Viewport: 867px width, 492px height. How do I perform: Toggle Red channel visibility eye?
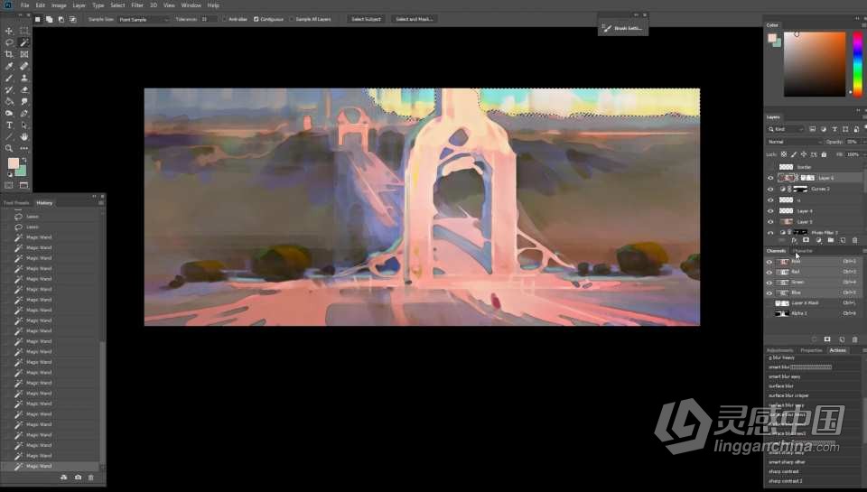(x=769, y=272)
